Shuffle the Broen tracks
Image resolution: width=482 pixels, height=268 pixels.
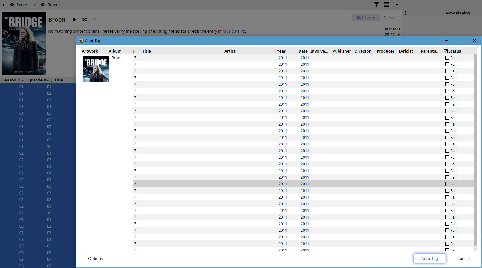pyautogui.click(x=85, y=20)
